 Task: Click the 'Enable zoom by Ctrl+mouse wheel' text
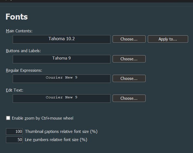42,118
